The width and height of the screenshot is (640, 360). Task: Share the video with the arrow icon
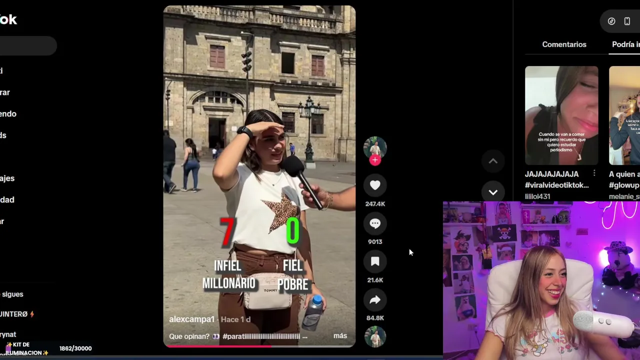click(x=375, y=299)
